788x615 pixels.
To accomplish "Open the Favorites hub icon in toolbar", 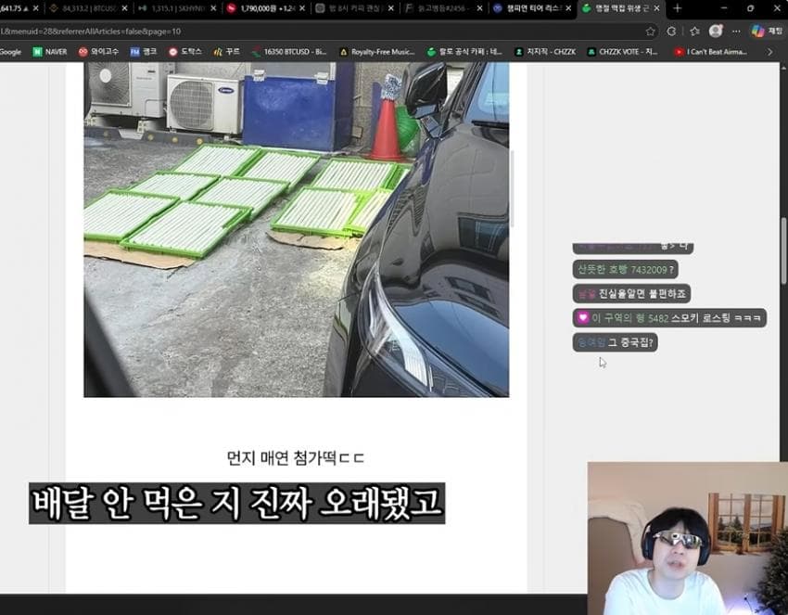I will click(x=694, y=32).
